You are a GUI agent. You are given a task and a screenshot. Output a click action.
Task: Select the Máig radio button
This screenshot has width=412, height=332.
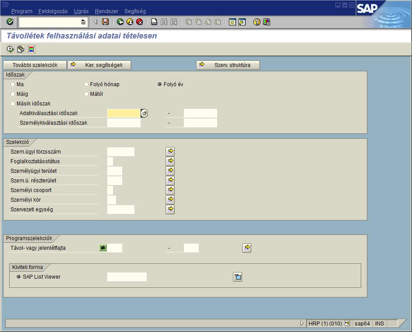tap(13, 94)
